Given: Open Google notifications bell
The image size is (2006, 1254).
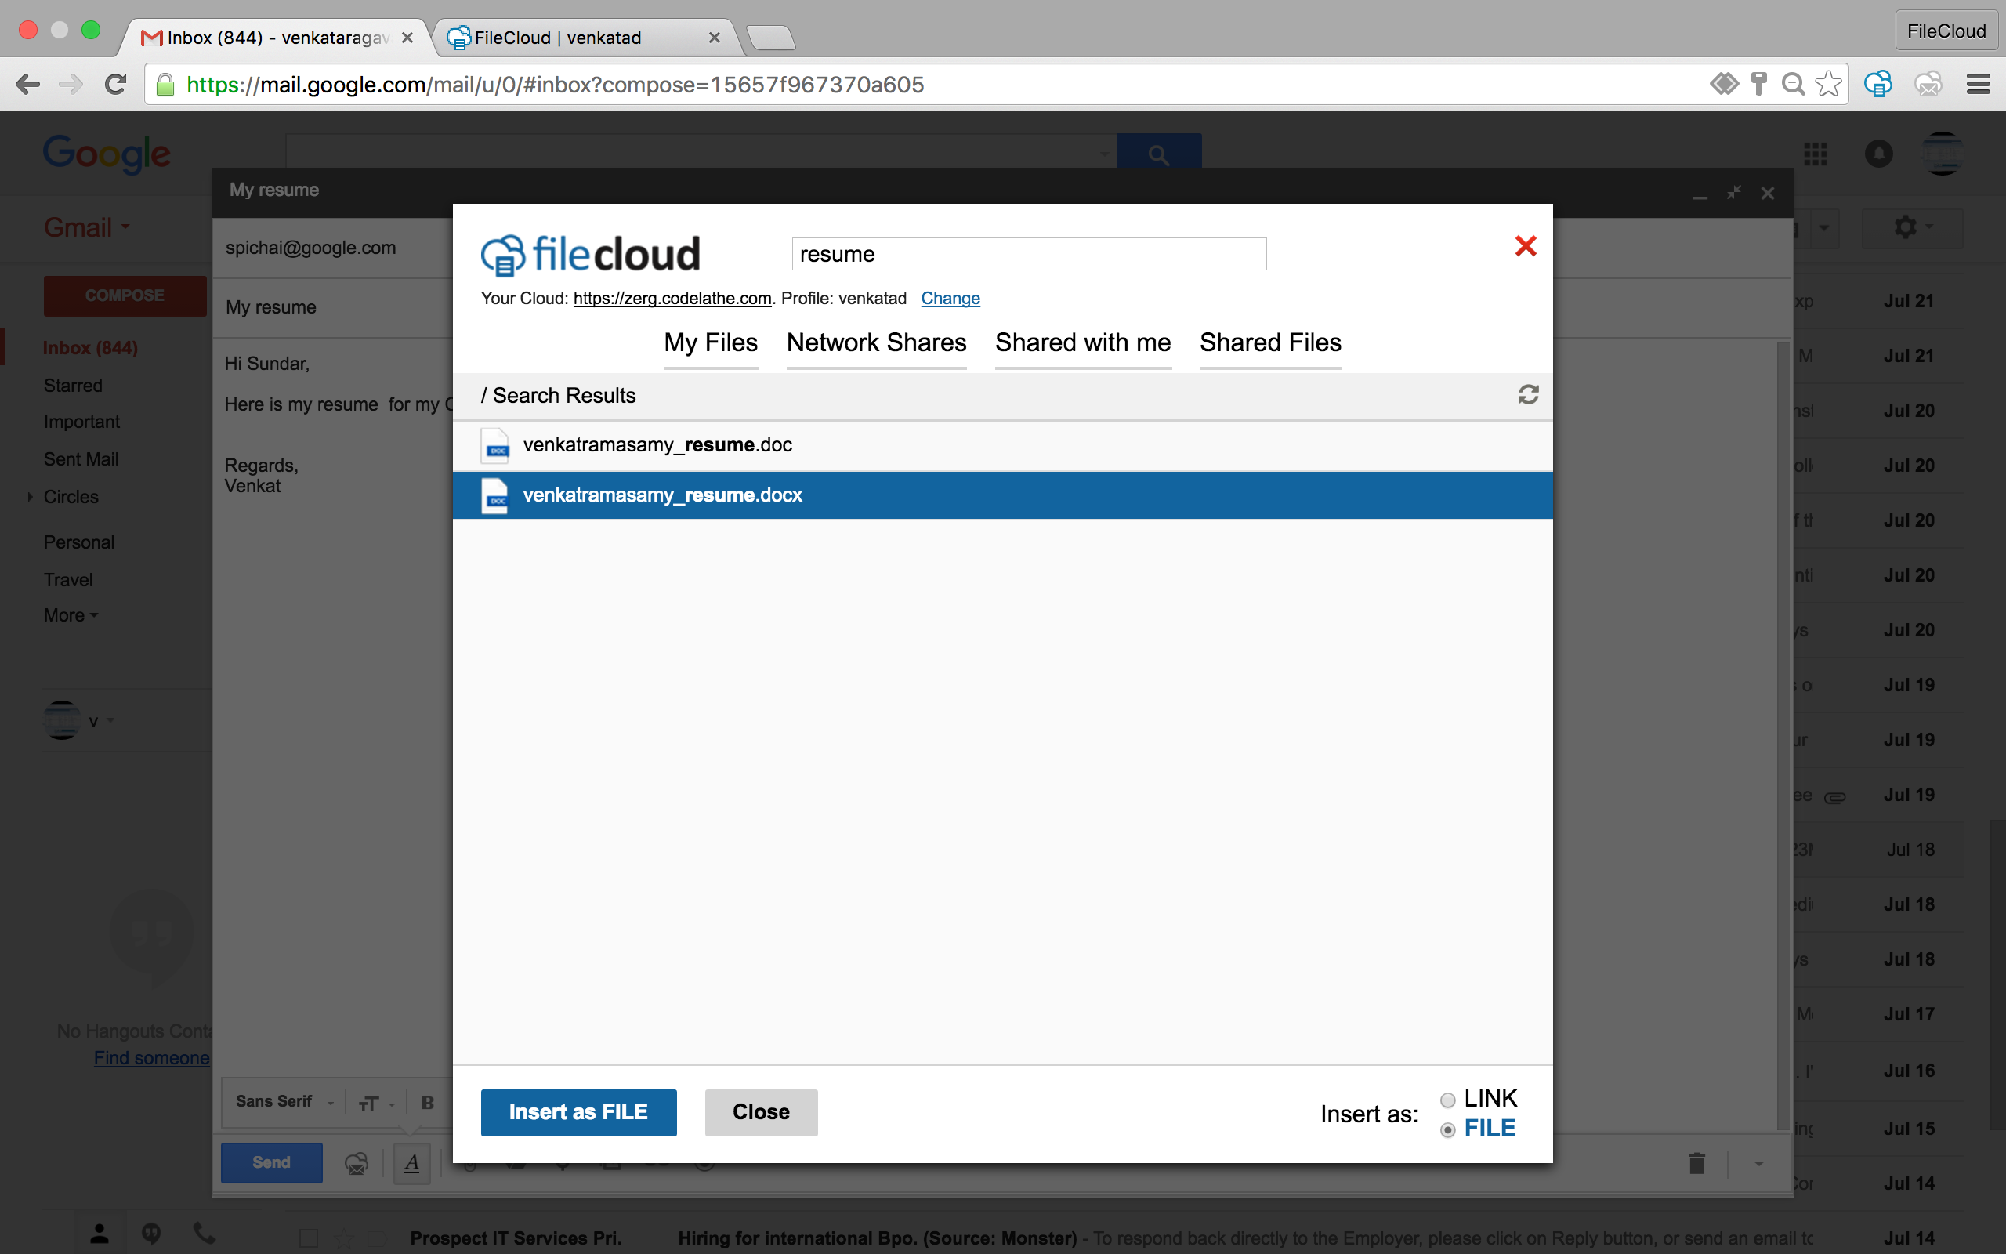Looking at the screenshot, I should point(1878,154).
